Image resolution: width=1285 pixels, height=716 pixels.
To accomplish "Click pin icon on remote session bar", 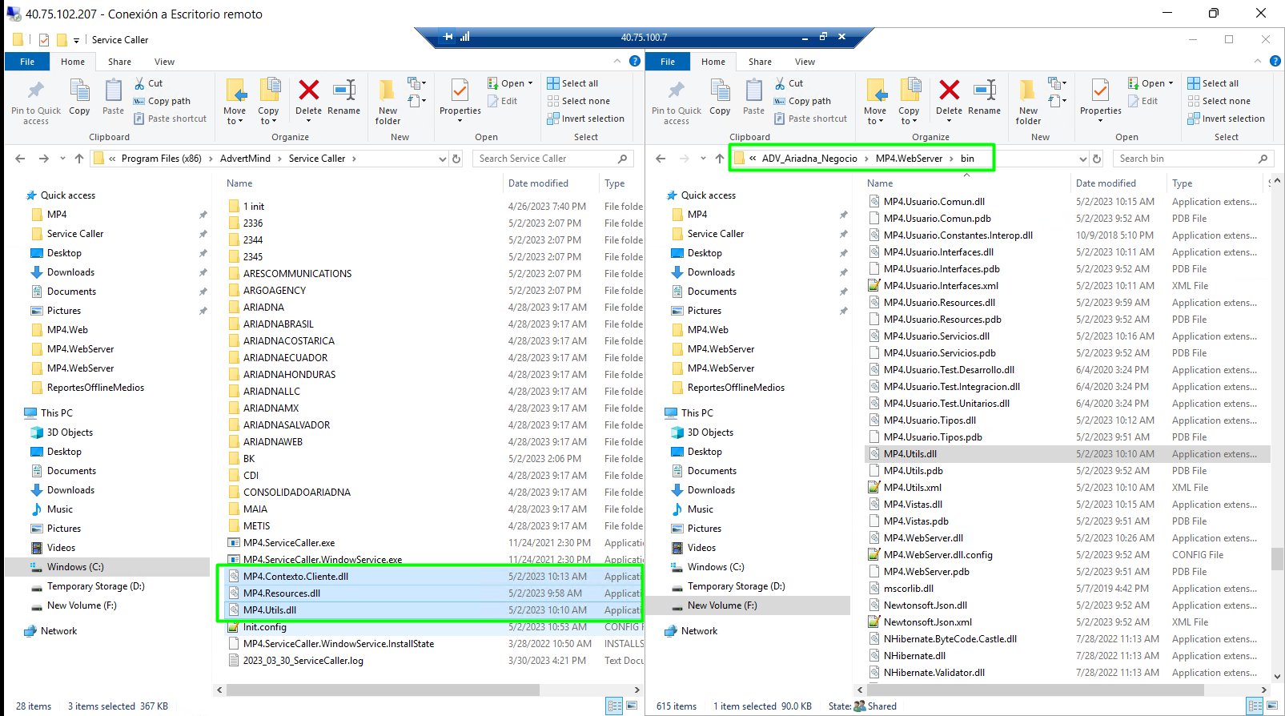I will pos(448,37).
